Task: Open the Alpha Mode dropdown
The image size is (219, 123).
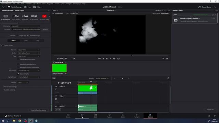Action: point(28,77)
